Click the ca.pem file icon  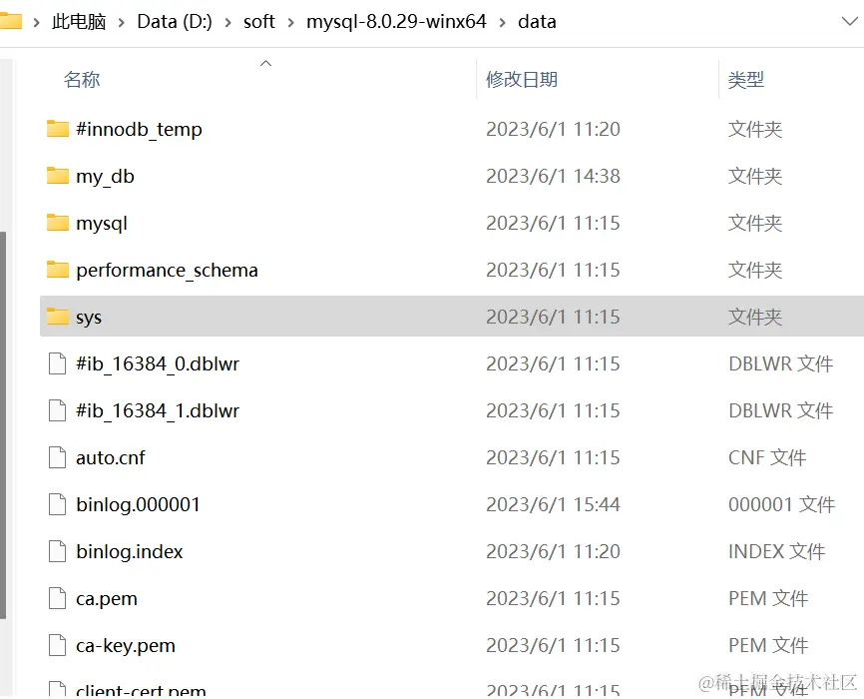[57, 598]
